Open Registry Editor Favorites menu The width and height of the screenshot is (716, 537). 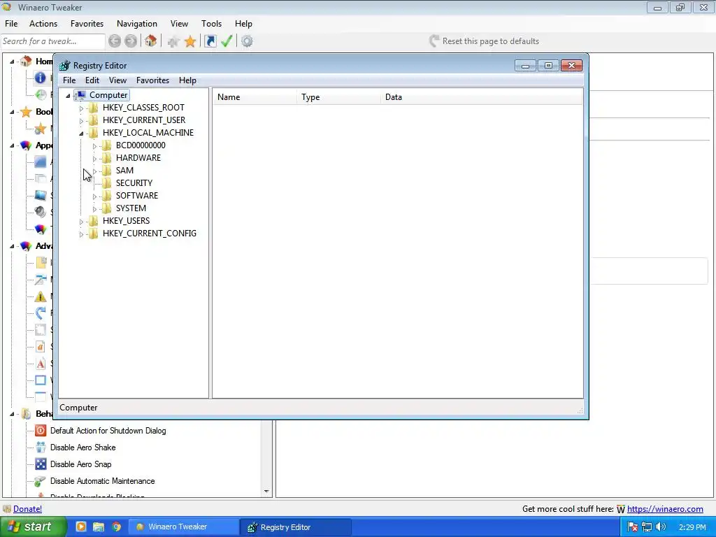pyautogui.click(x=152, y=80)
